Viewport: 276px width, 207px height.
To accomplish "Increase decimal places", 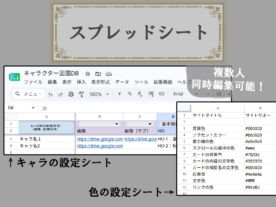I will click(151, 94).
